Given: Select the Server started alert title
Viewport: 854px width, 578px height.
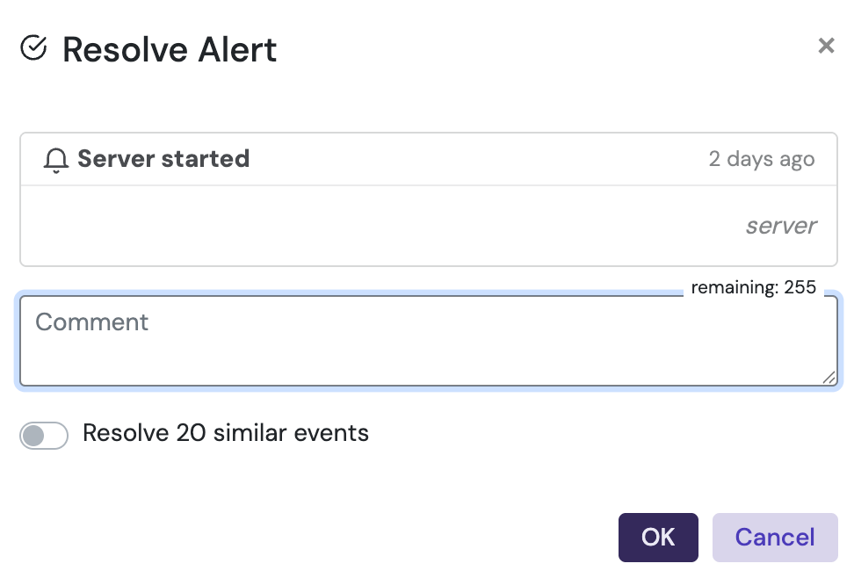Looking at the screenshot, I should coord(163,159).
